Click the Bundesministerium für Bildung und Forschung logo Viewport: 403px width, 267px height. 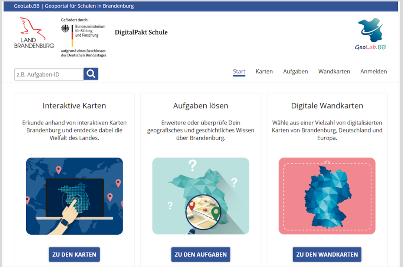click(x=83, y=37)
